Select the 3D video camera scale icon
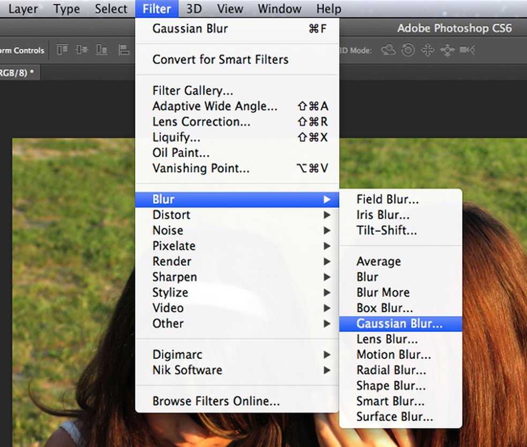Viewport: 527px width, 447px height. [x=467, y=50]
